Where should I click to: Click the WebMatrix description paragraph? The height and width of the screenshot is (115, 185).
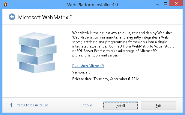pyautogui.click(x=123, y=44)
